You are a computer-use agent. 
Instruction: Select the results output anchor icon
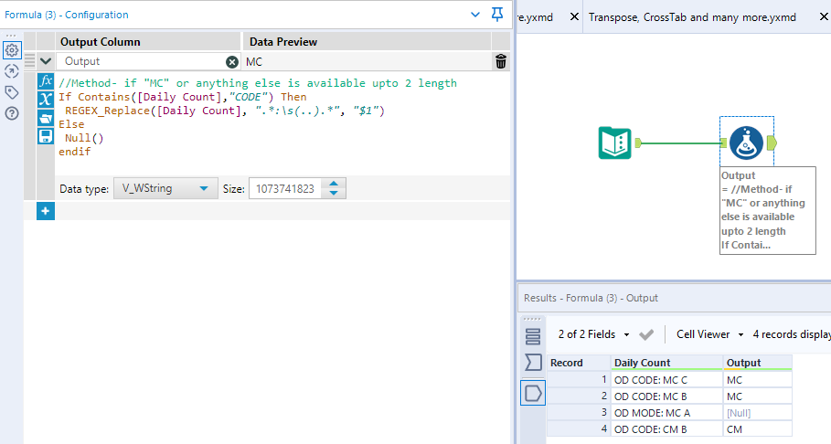[533, 393]
